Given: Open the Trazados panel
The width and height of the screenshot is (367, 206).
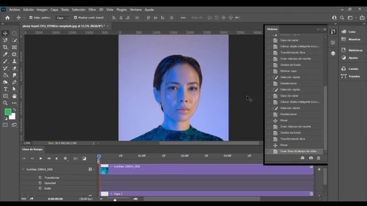Looking at the screenshot, I should [x=350, y=76].
